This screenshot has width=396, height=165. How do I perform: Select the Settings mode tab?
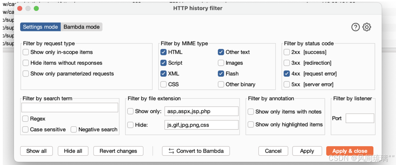click(x=40, y=27)
